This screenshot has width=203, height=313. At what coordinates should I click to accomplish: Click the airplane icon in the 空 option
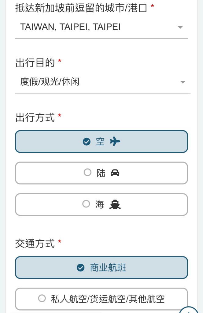115,141
